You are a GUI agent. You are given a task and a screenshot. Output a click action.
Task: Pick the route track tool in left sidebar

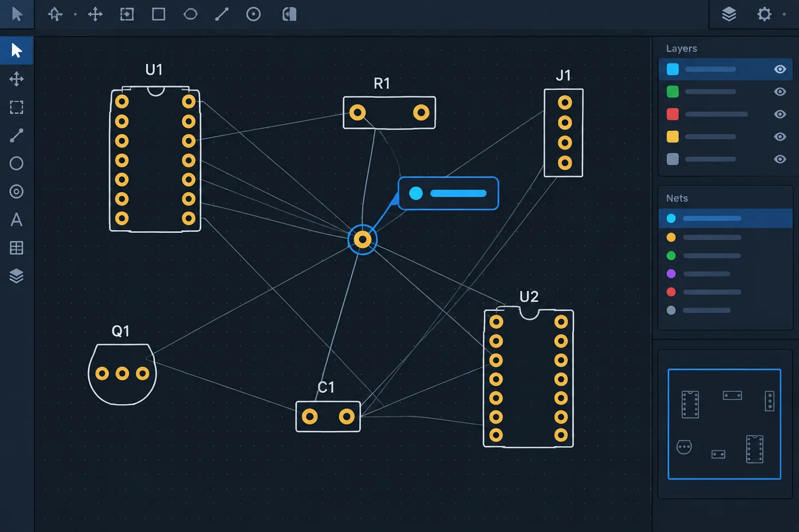(17, 135)
